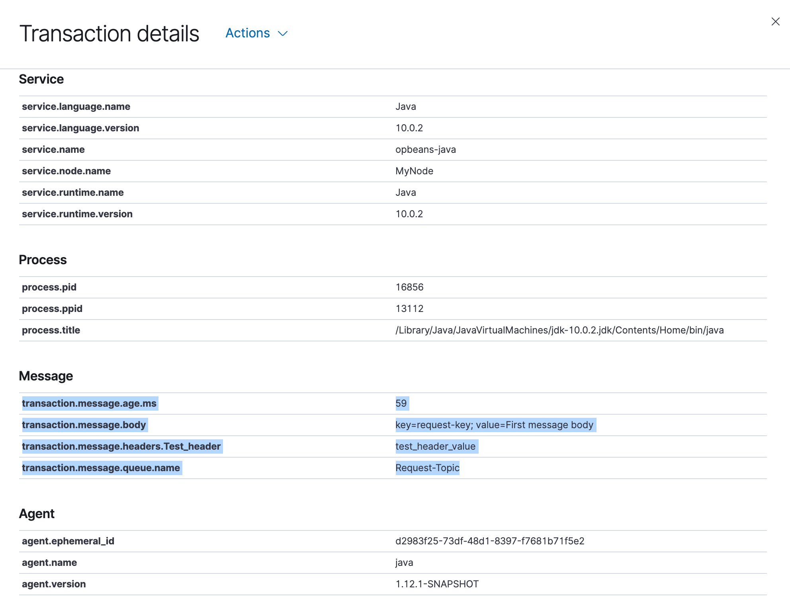Click the MyNode value for service.node.name
This screenshot has height=616, width=790.
pos(414,171)
